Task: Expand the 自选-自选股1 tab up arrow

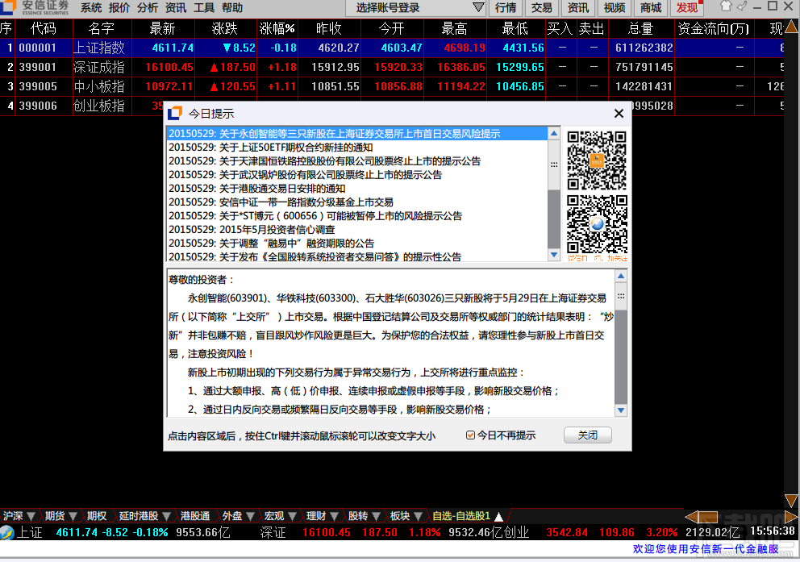Action: (x=499, y=516)
